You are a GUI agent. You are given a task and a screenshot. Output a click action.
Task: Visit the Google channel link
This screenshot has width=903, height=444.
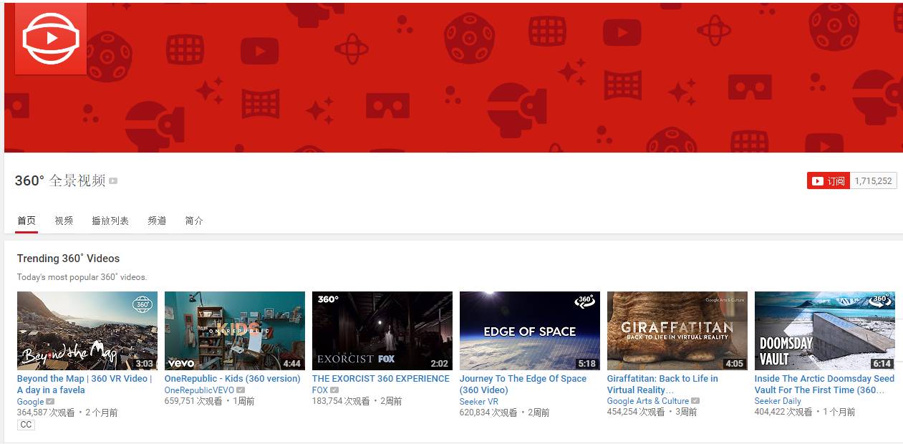[x=30, y=402]
